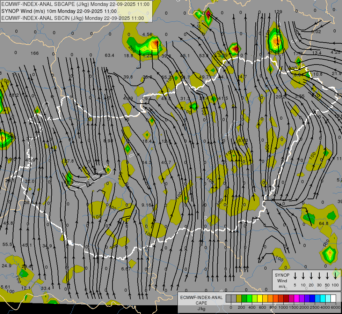Image resolution: width=342 pixels, height=314 pixels.
Task: Pick the yellow-green CAPE legend swatch
Action: pos(255,298)
